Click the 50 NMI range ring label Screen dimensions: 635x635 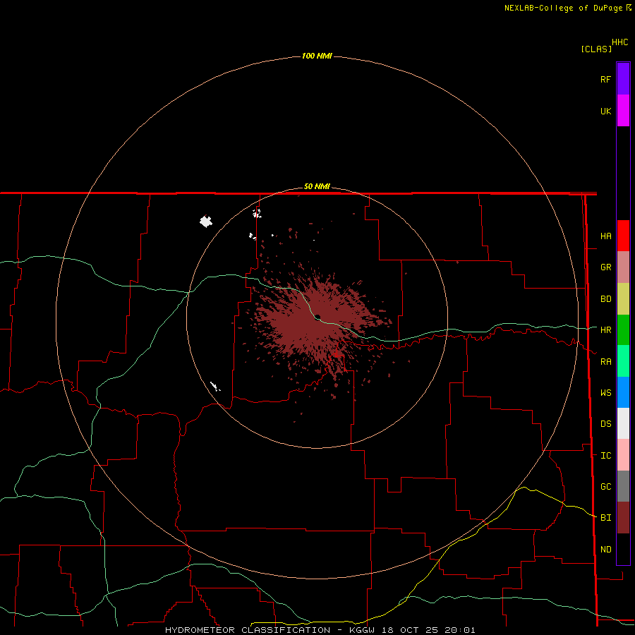[x=317, y=186]
